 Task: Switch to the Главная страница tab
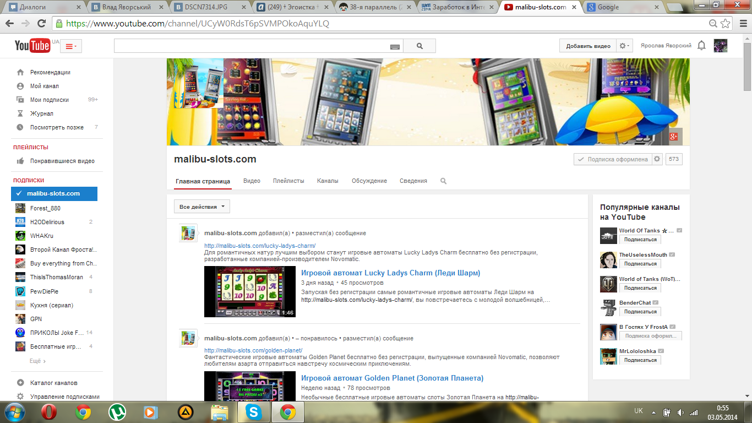coord(203,181)
